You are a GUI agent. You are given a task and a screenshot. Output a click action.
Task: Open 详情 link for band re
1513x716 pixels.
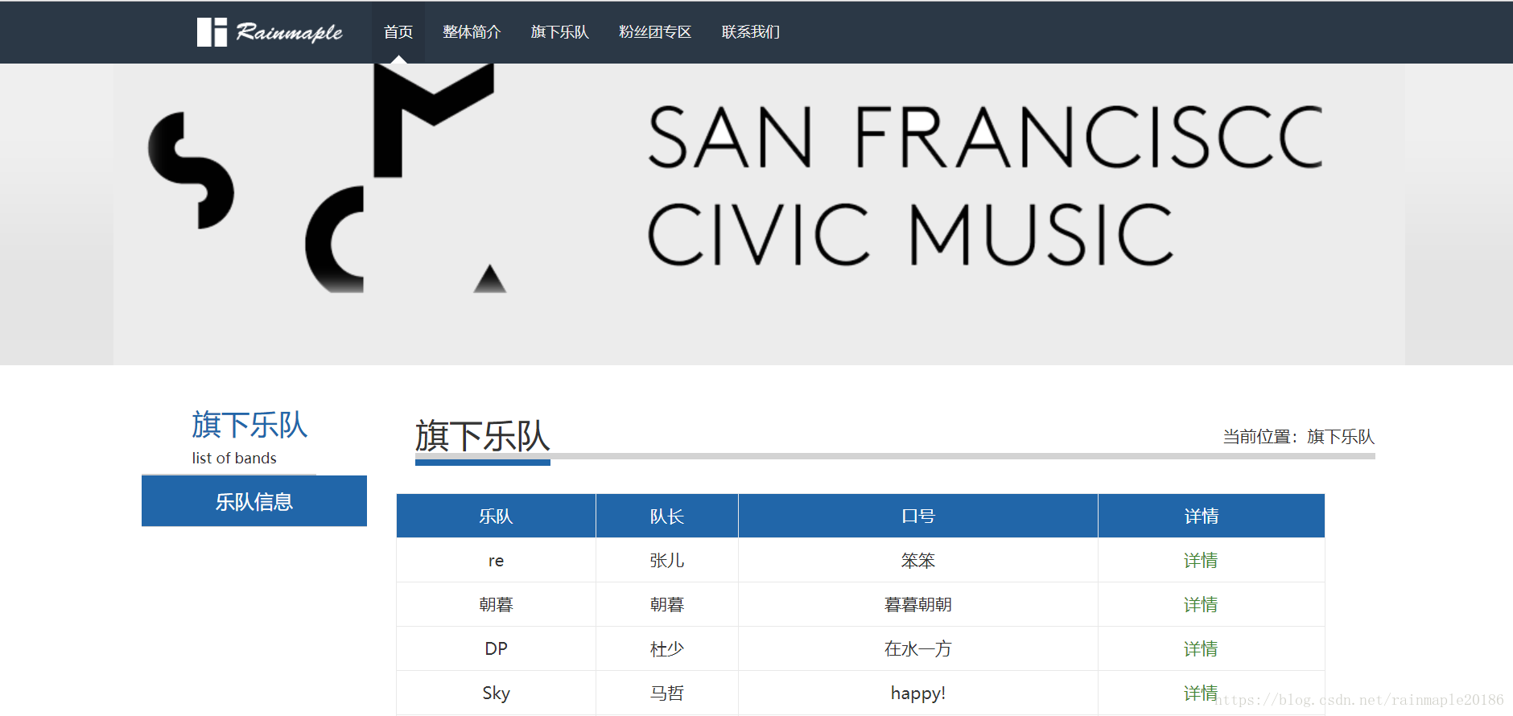1201,560
